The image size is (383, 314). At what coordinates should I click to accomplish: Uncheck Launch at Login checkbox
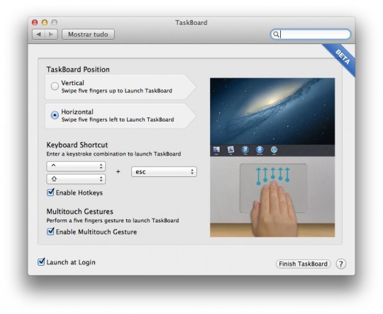tap(41, 261)
